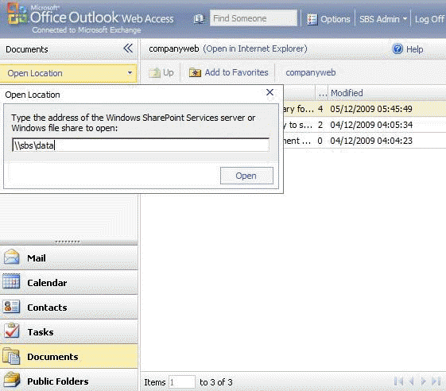This screenshot has width=446, height=391.
Task: Click Open in Internet Explorer link
Action: click(255, 48)
